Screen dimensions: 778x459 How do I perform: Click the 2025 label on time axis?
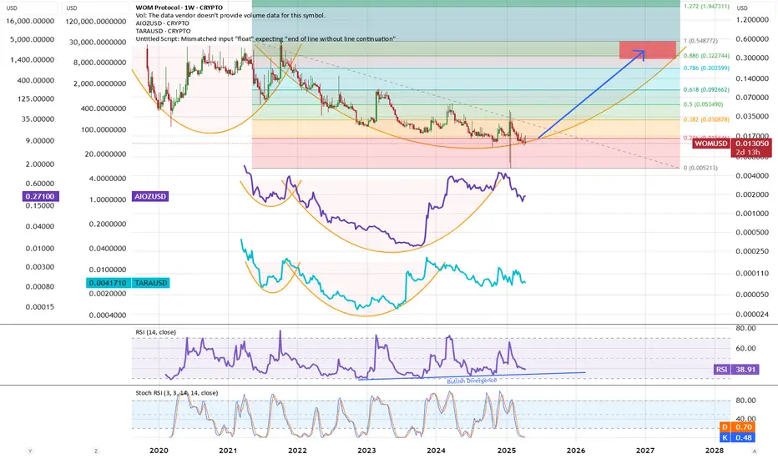[507, 451]
